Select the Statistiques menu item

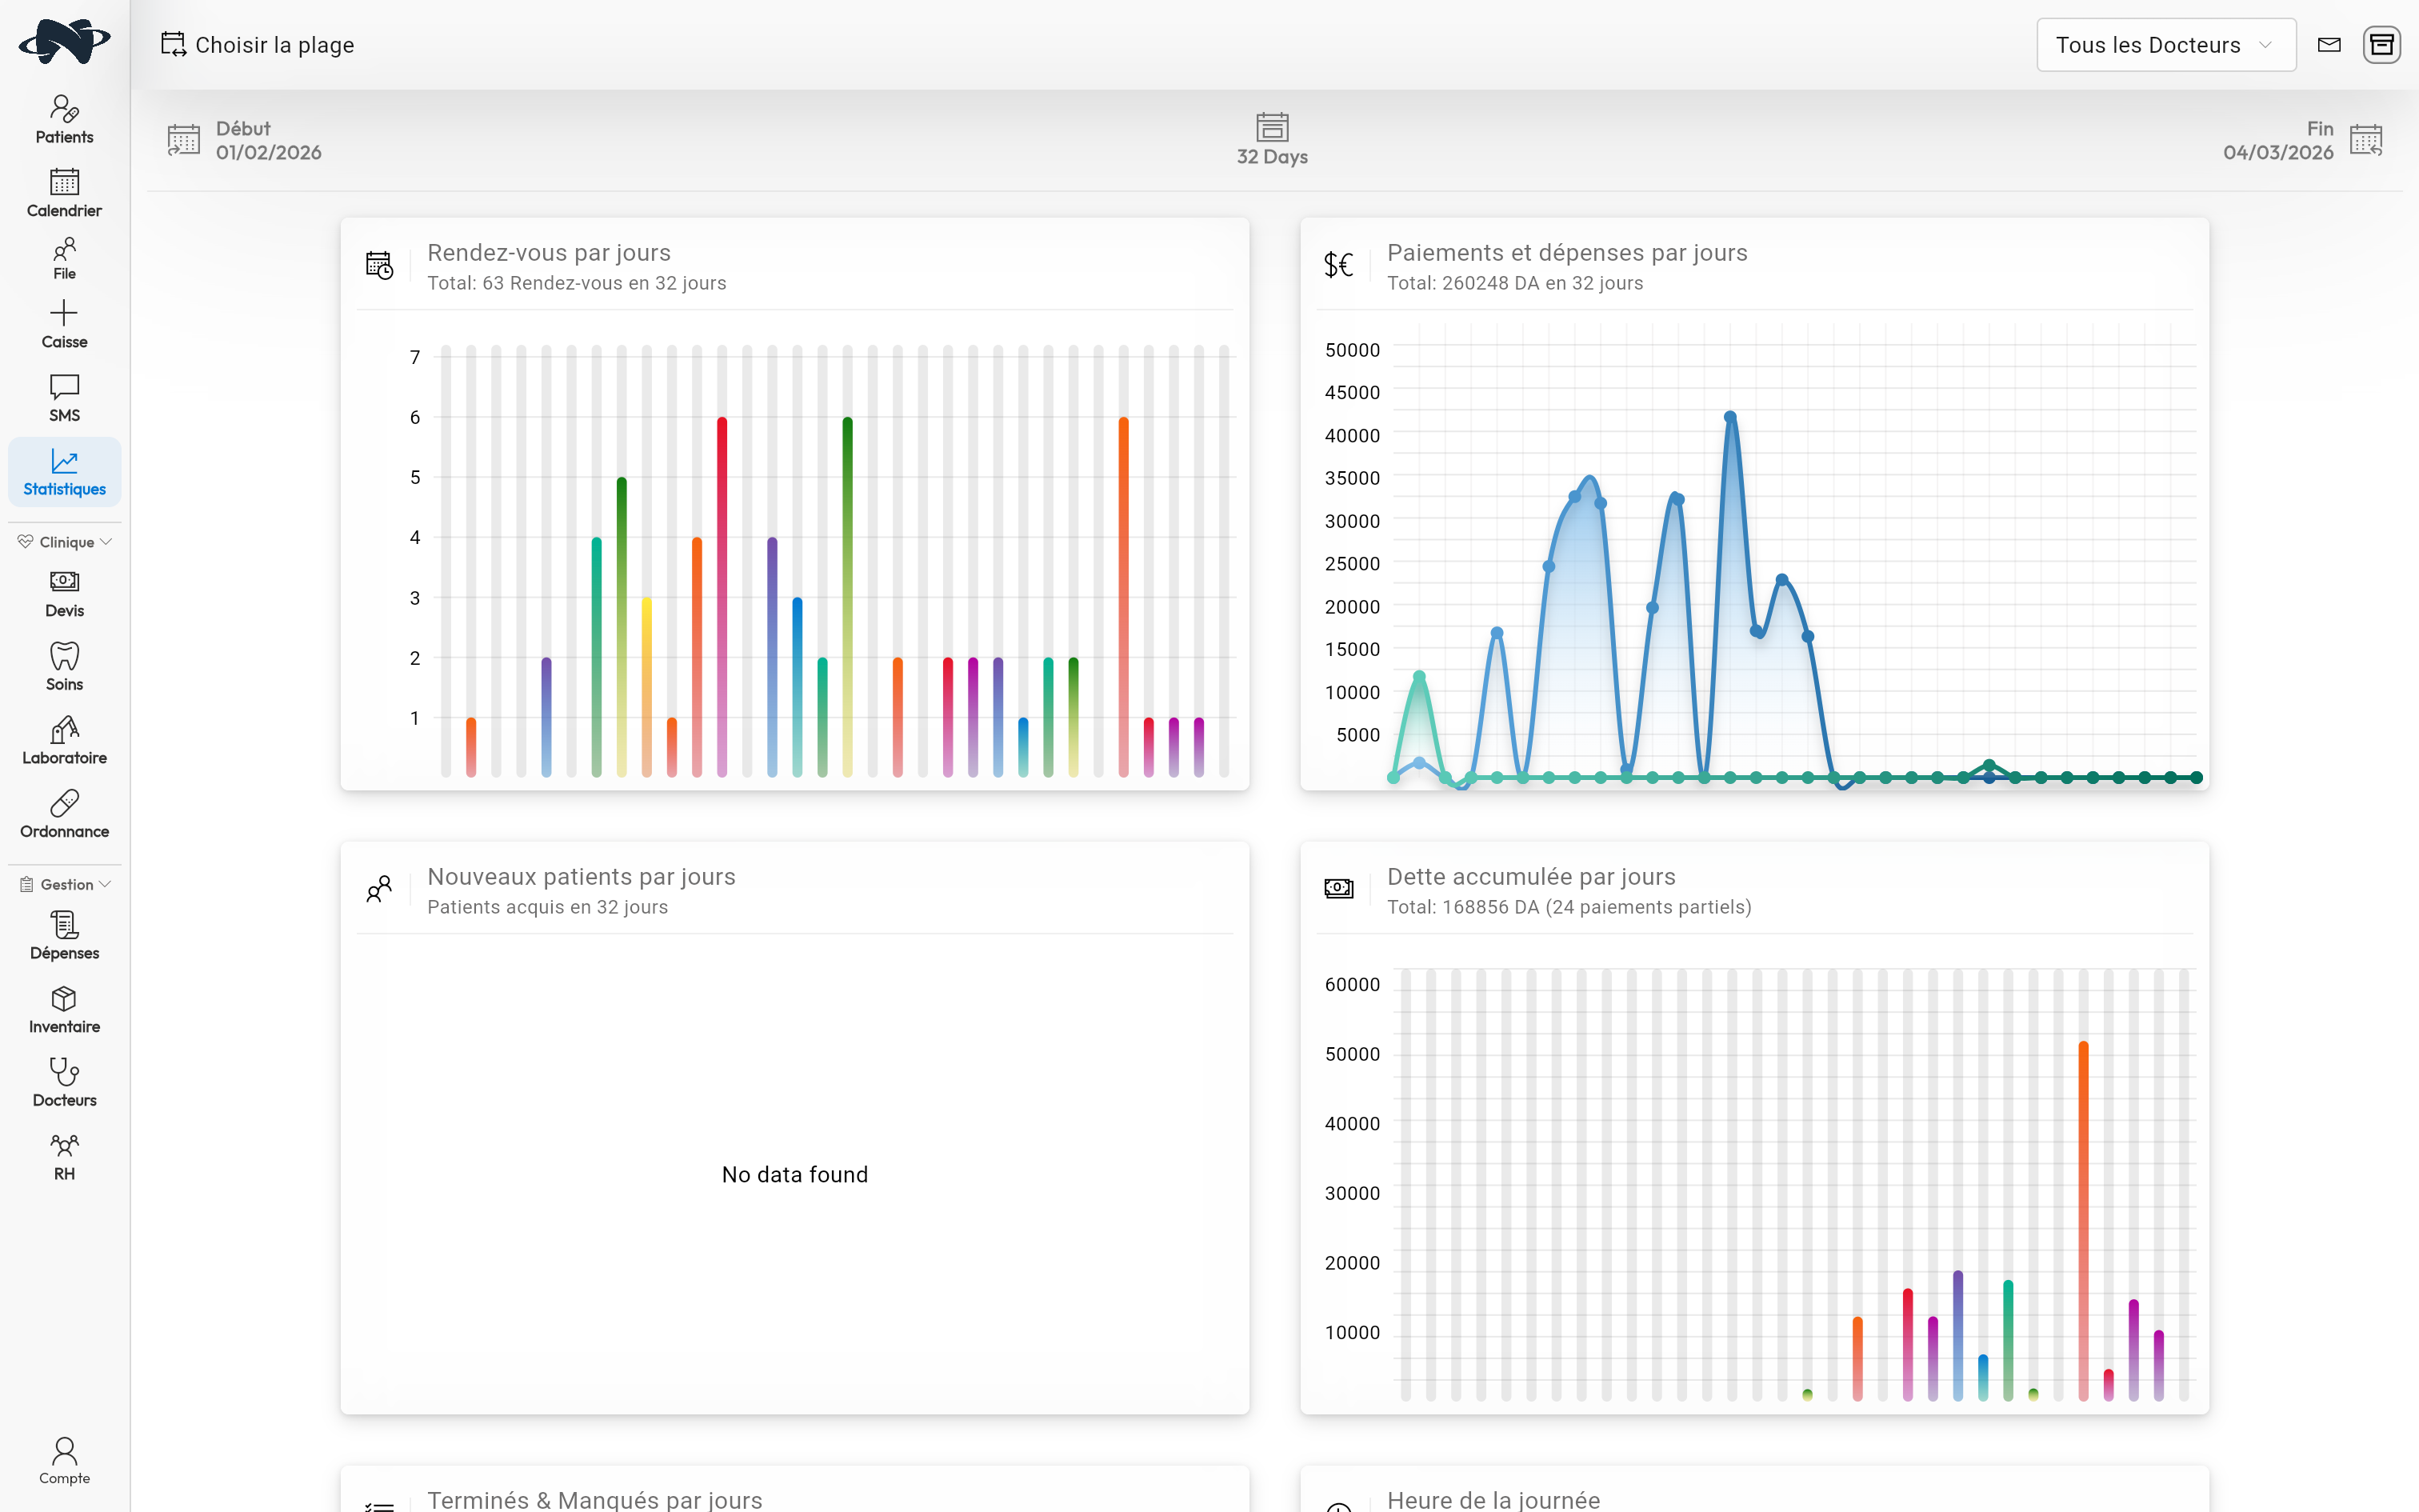click(x=64, y=472)
